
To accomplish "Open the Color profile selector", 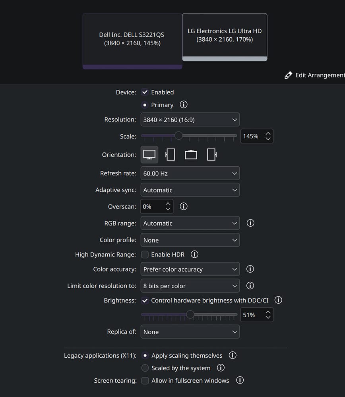I will pyautogui.click(x=190, y=240).
